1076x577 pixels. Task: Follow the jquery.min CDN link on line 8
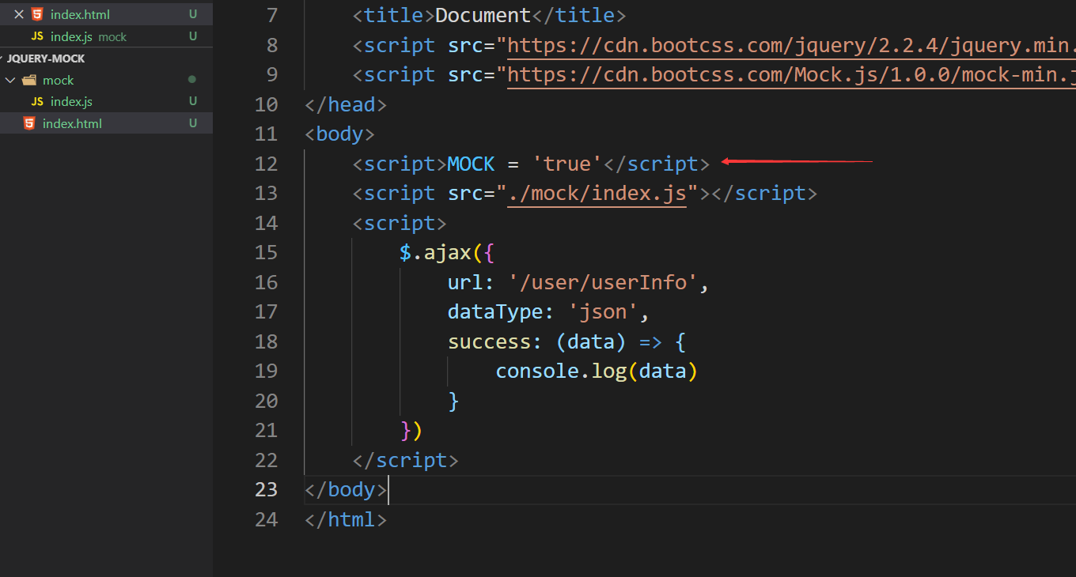[x=791, y=46]
